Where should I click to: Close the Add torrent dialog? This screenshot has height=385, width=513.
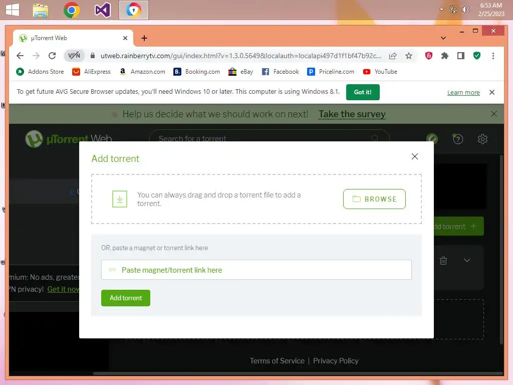pos(414,156)
